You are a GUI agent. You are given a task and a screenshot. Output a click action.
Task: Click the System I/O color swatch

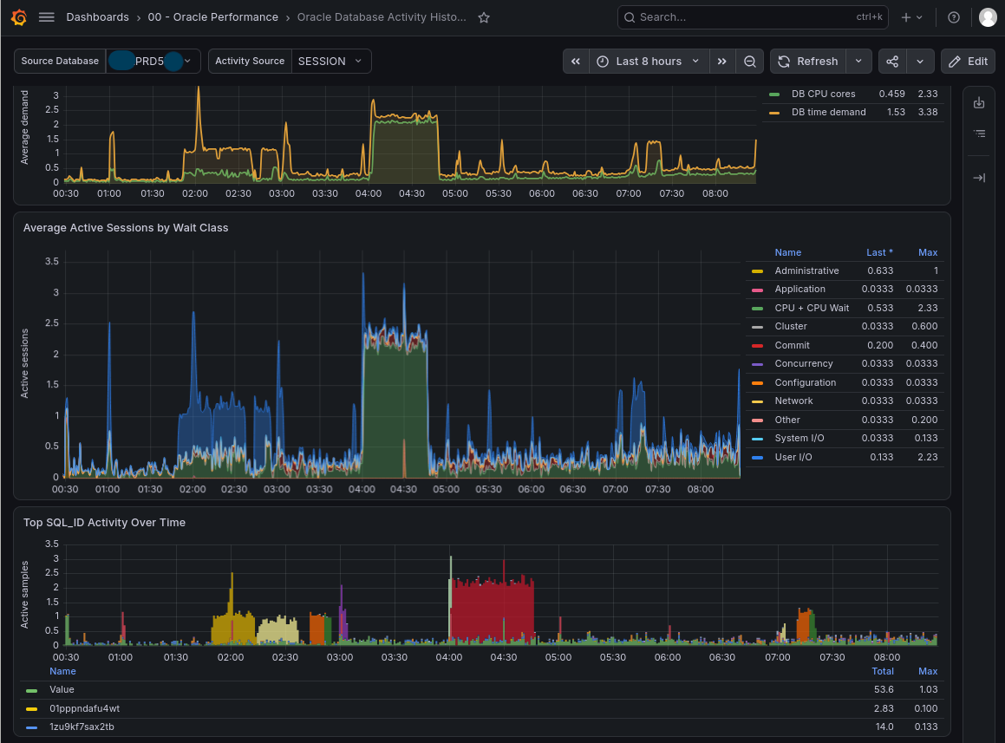[757, 440]
